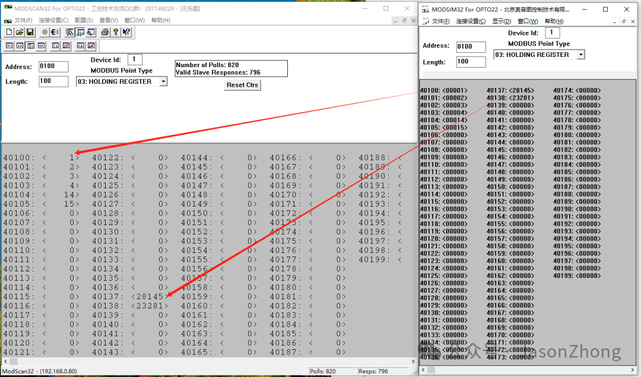Create a new ModScan32 document
This screenshot has width=641, height=377.
pos(8,32)
